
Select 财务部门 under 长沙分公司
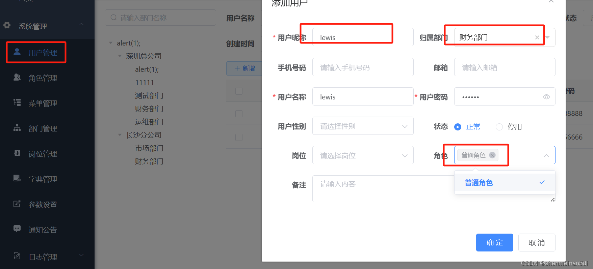click(149, 161)
